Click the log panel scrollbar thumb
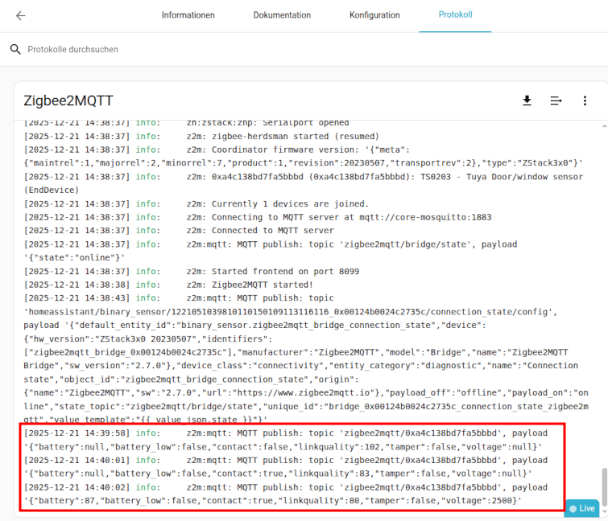The height and width of the screenshot is (521, 608). coord(602,484)
